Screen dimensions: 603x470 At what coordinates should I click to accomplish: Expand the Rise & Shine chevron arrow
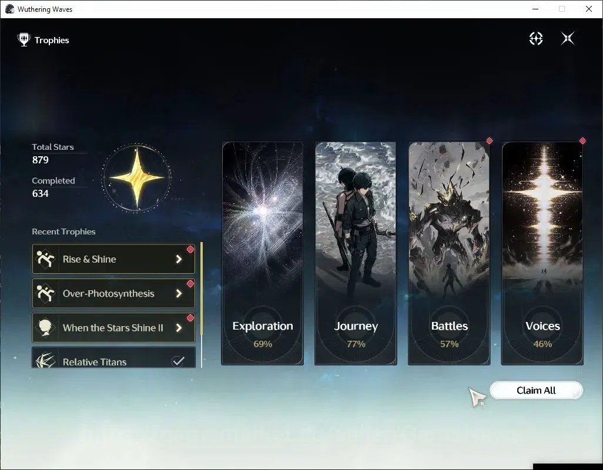point(179,259)
